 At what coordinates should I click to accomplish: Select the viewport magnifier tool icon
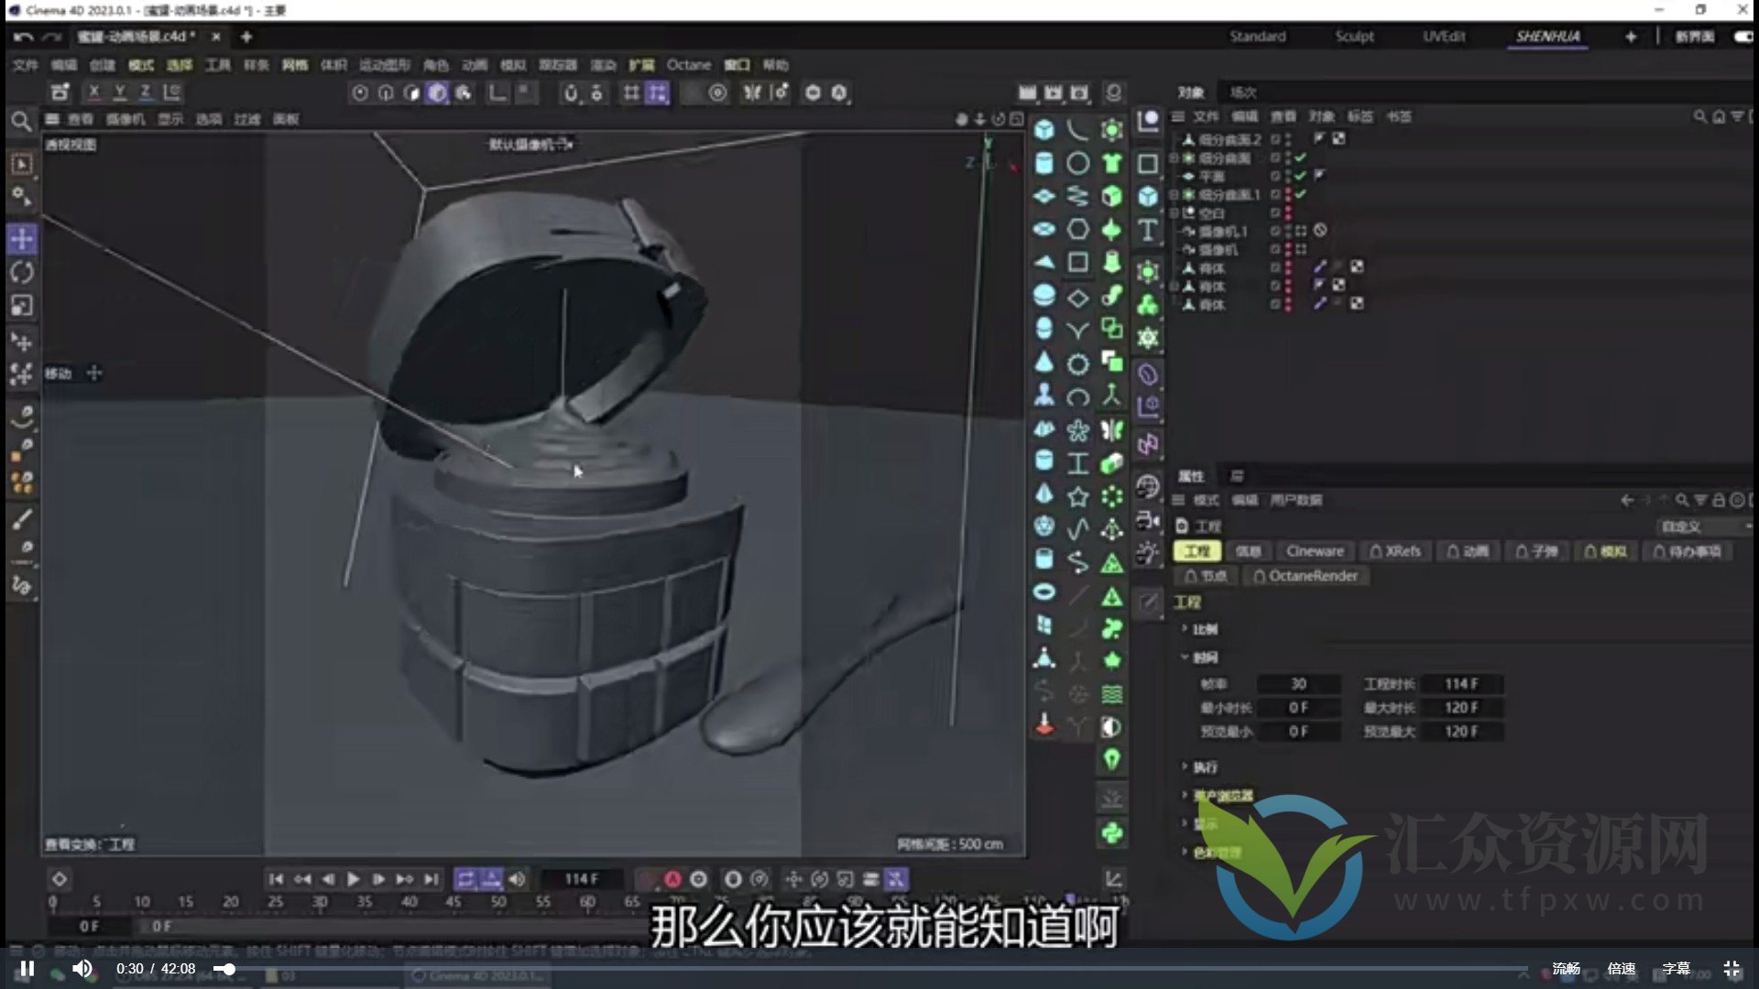pos(20,122)
